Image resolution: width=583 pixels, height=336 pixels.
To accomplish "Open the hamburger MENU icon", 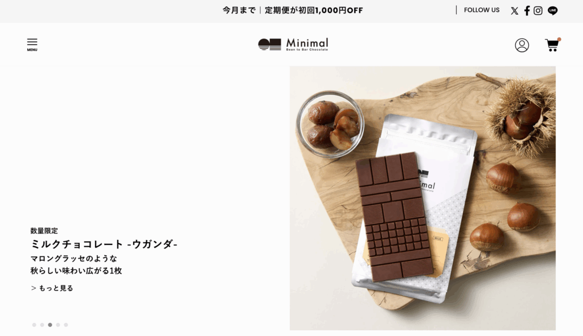I will [x=32, y=44].
